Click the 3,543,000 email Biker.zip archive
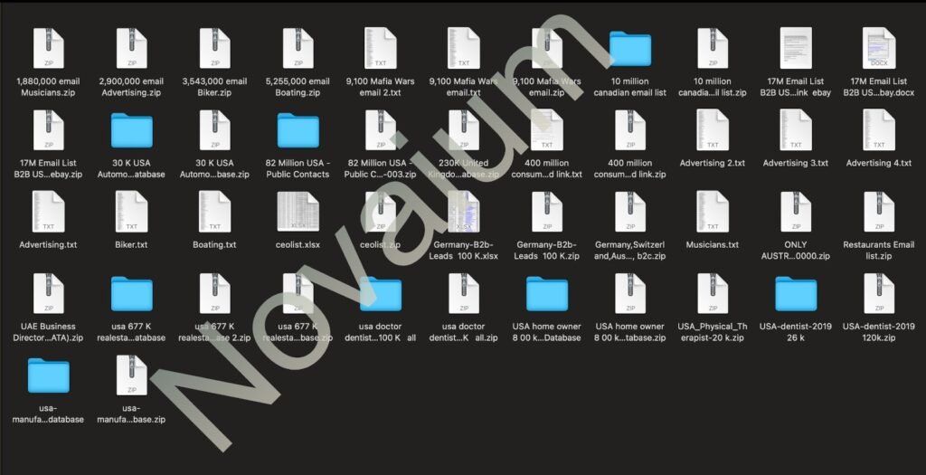The height and width of the screenshot is (475, 926). [214, 49]
